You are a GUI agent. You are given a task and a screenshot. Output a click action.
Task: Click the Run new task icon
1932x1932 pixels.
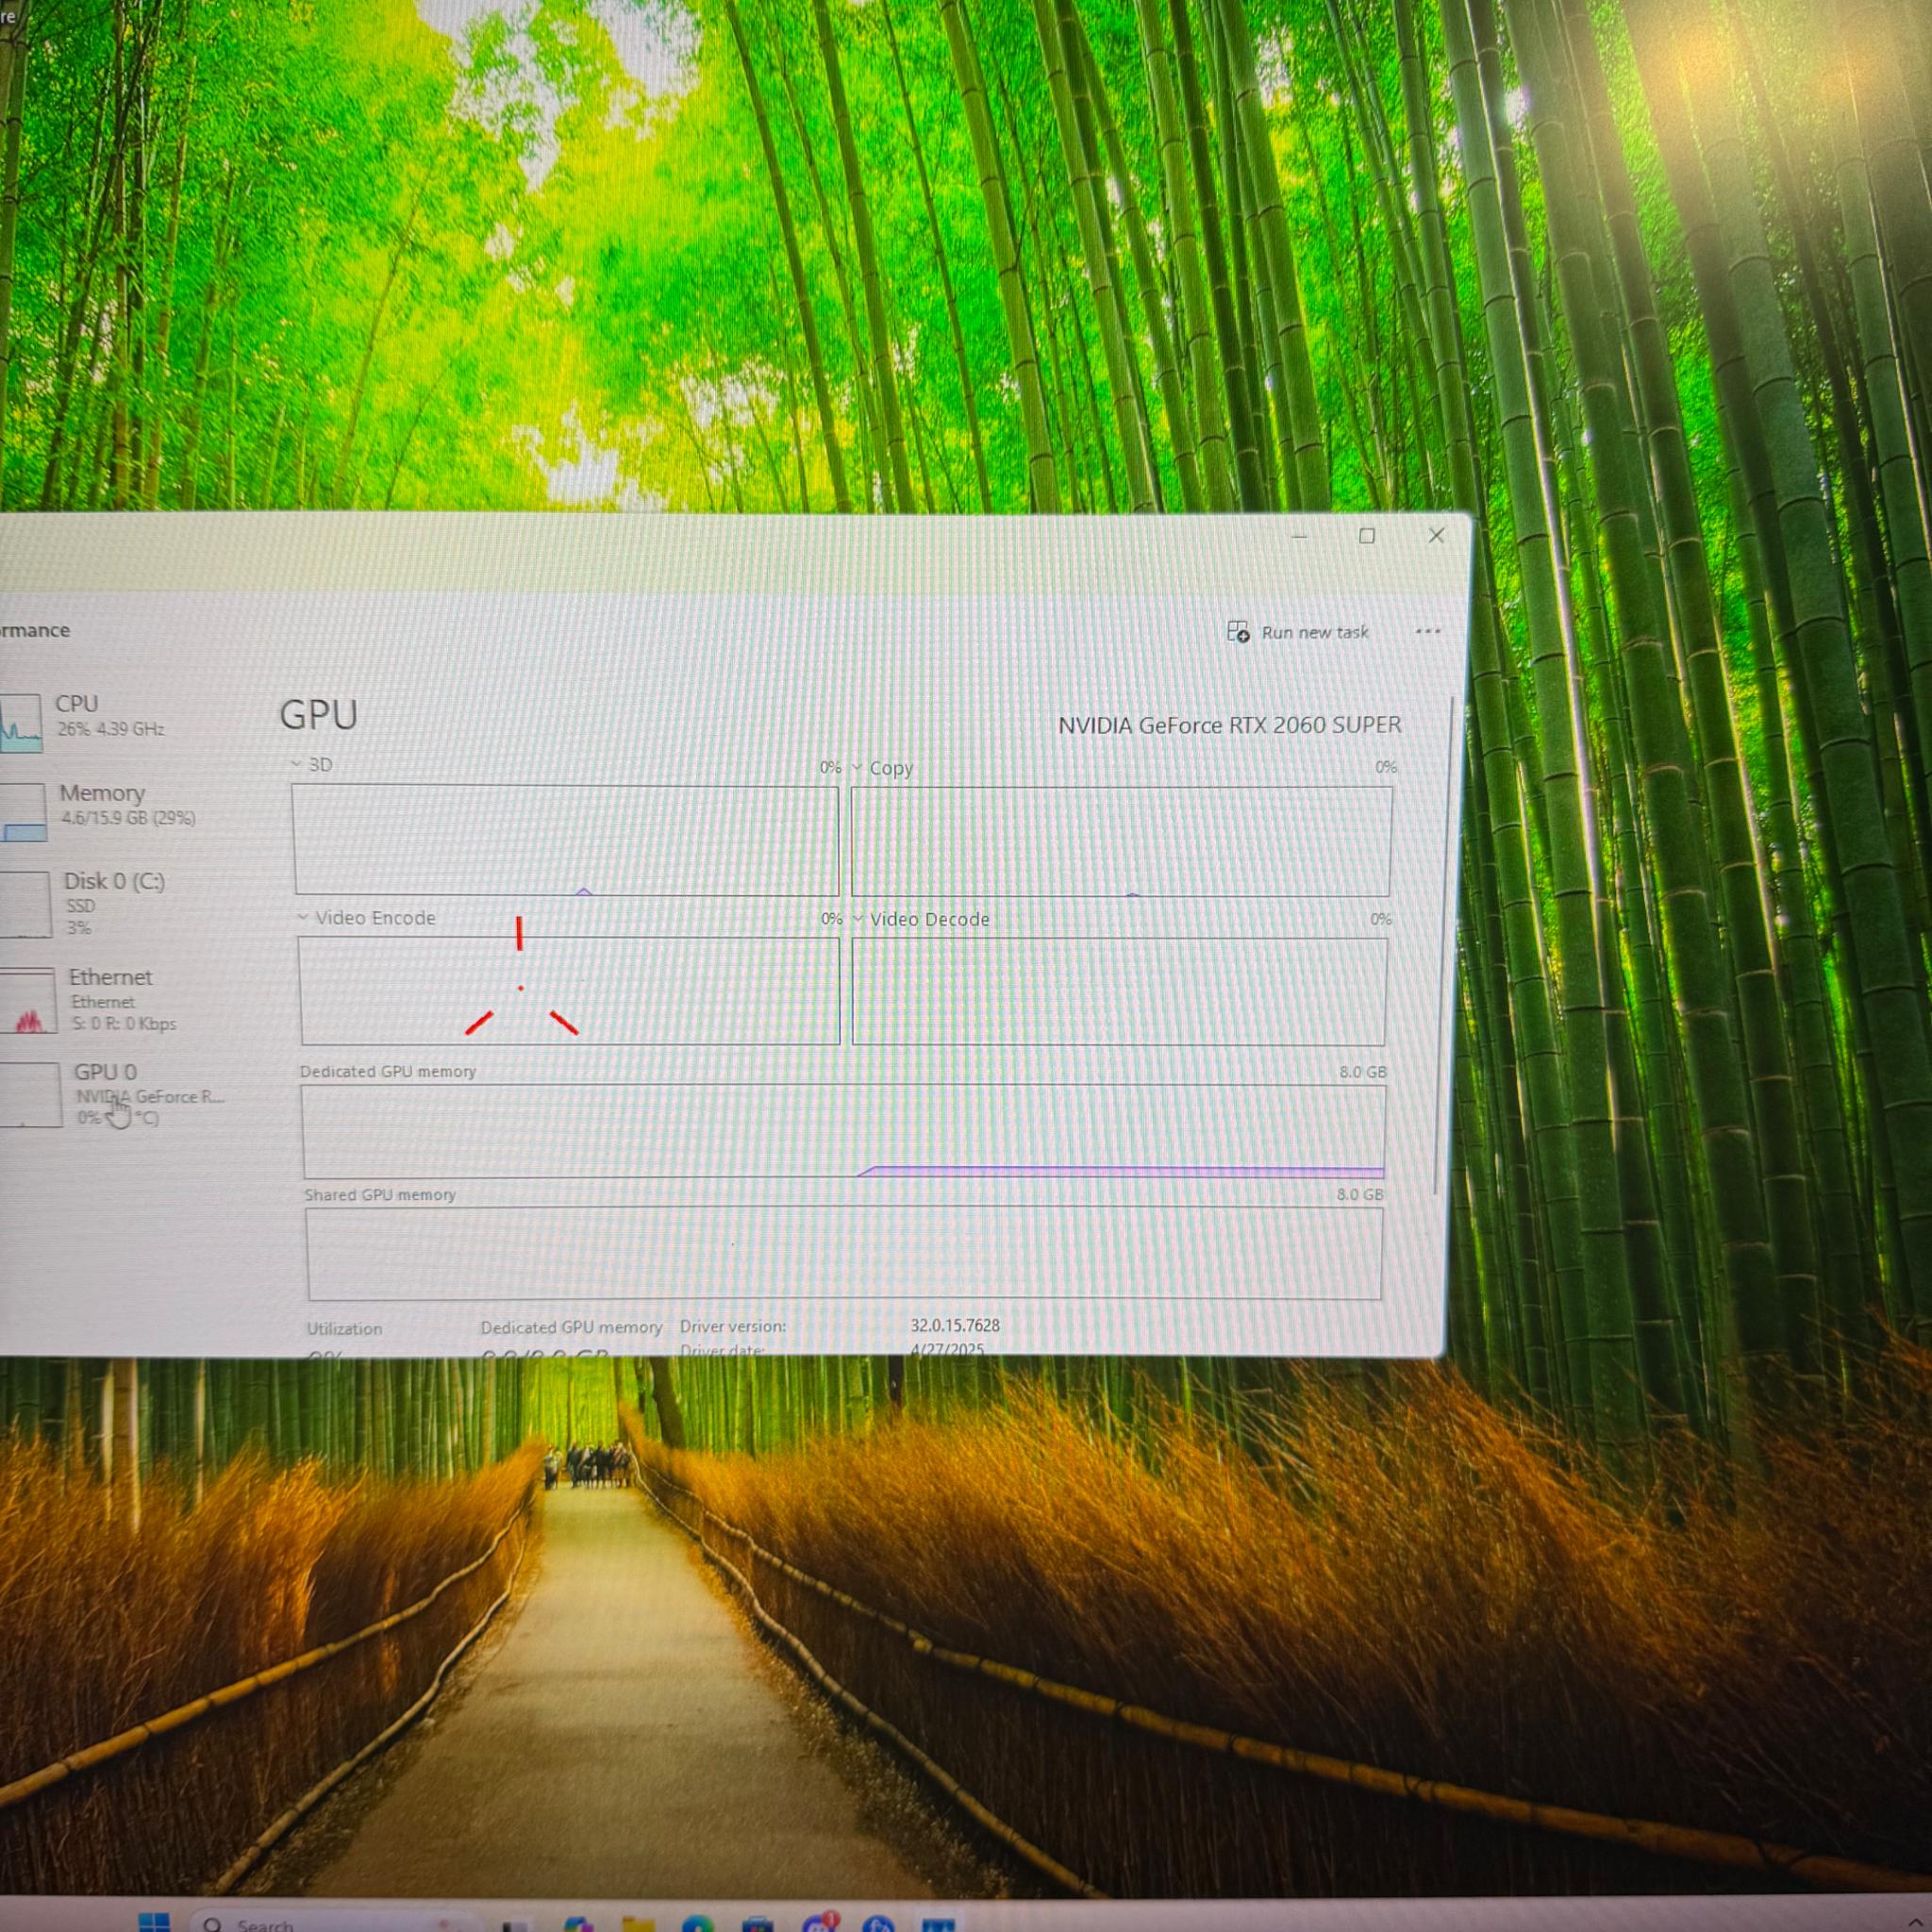1237,631
